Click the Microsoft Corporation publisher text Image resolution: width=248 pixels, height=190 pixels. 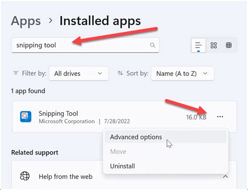click(x=66, y=121)
